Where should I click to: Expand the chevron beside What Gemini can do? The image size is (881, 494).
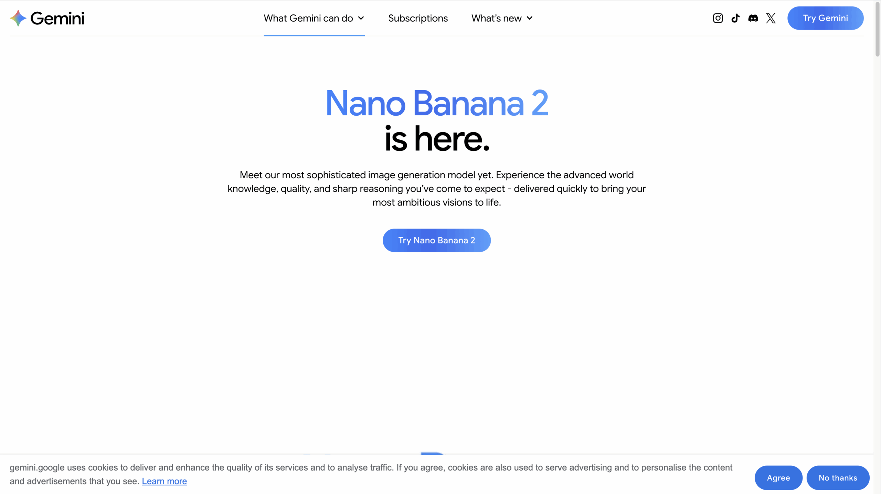(x=361, y=18)
